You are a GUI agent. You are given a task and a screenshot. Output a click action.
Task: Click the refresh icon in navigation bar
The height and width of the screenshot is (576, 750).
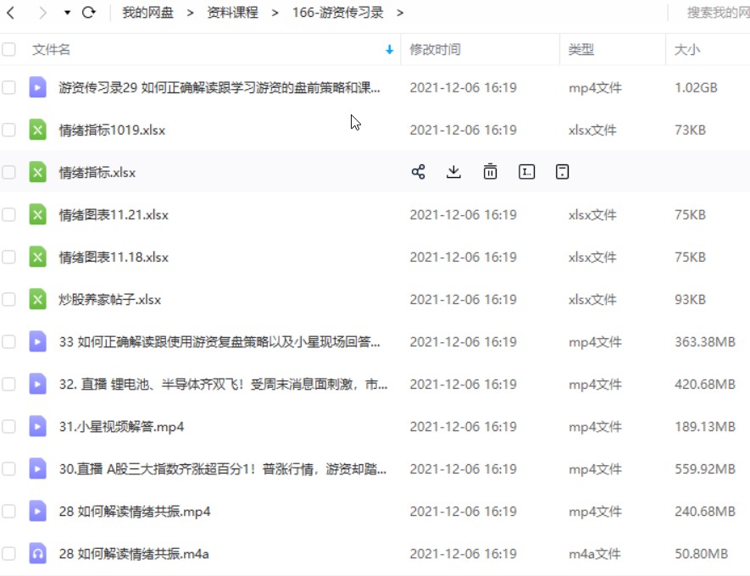pyautogui.click(x=89, y=13)
